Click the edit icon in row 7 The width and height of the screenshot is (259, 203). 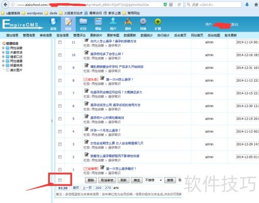click(x=87, y=91)
